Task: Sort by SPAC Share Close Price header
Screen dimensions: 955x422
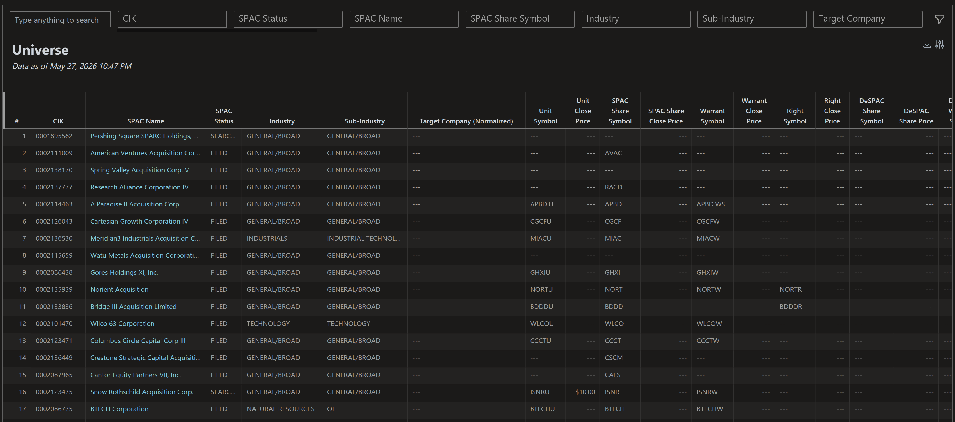Action: (666, 116)
